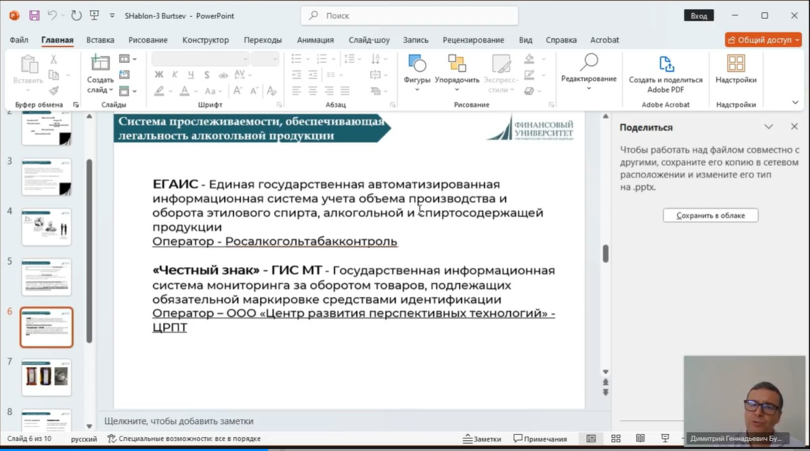Image resolution: width=810 pixels, height=451 pixels.
Task: Collapse the ribbon with the chevron
Action: [795, 103]
